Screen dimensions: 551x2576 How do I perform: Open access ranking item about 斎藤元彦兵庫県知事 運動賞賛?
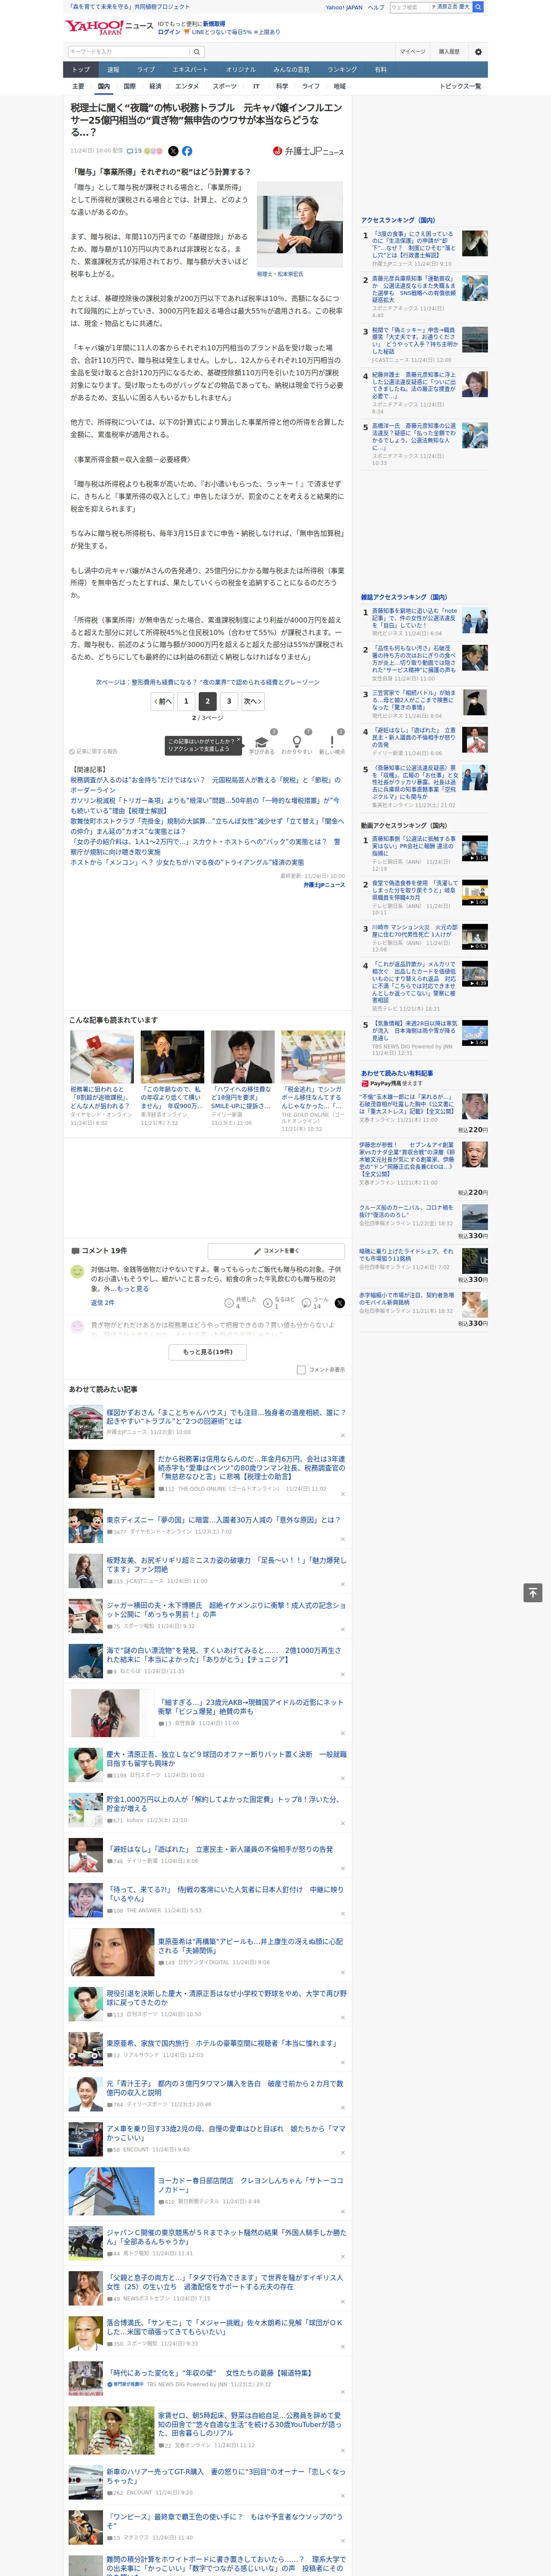[x=414, y=289]
